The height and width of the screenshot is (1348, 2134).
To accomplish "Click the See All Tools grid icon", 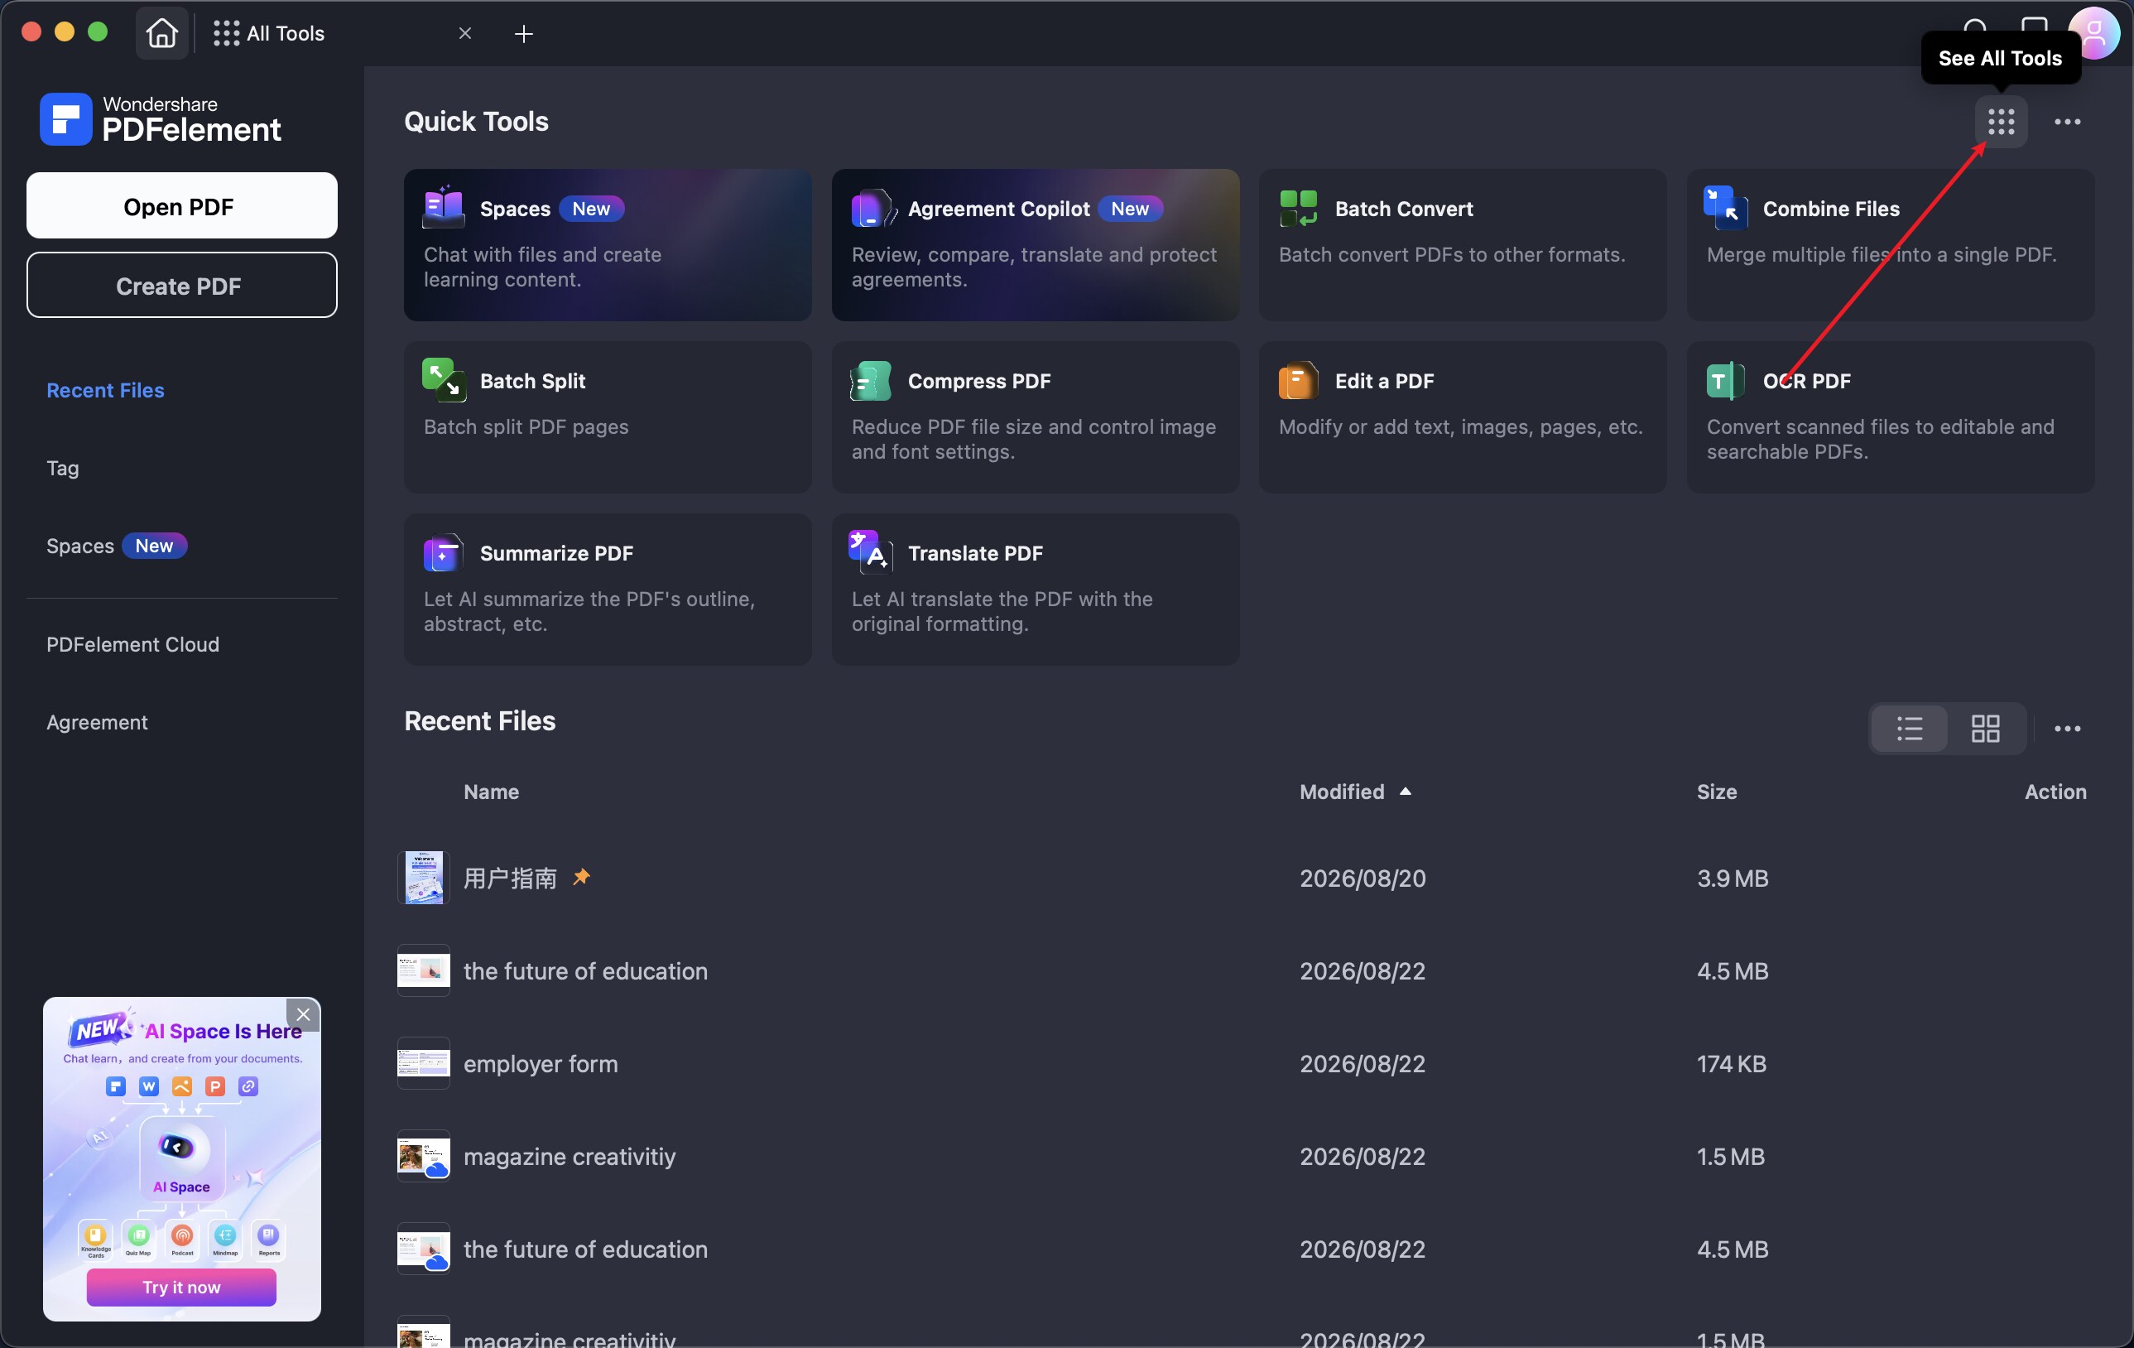I will click(2000, 122).
